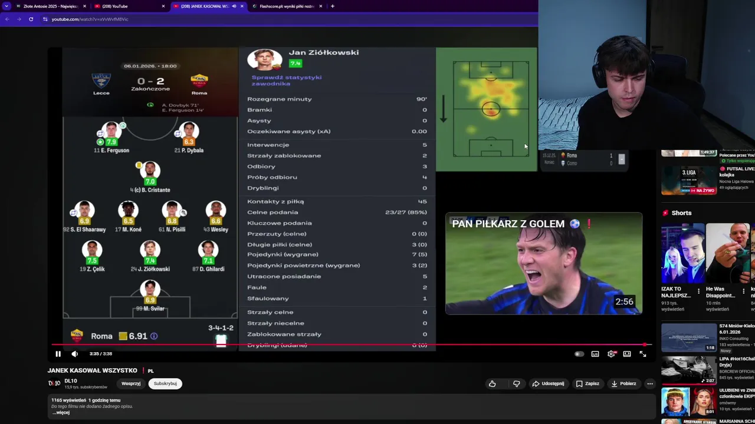This screenshot has width=755, height=424.
Task: Mute audio on the JANEK KASOWAŁ tab
Action: click(x=234, y=6)
